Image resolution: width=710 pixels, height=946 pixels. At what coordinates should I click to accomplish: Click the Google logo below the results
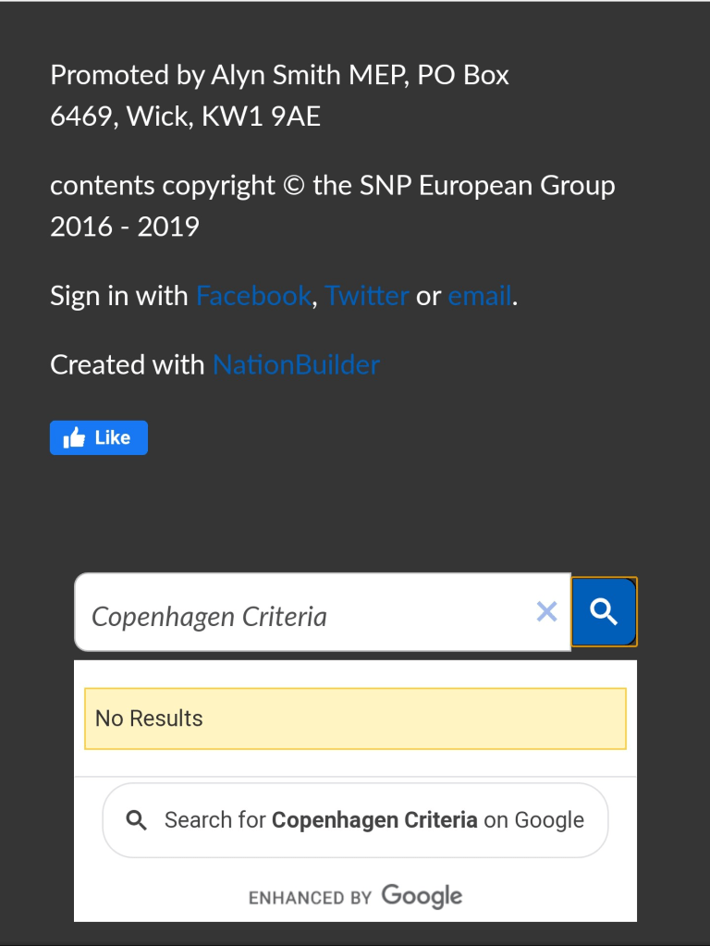pos(422,896)
